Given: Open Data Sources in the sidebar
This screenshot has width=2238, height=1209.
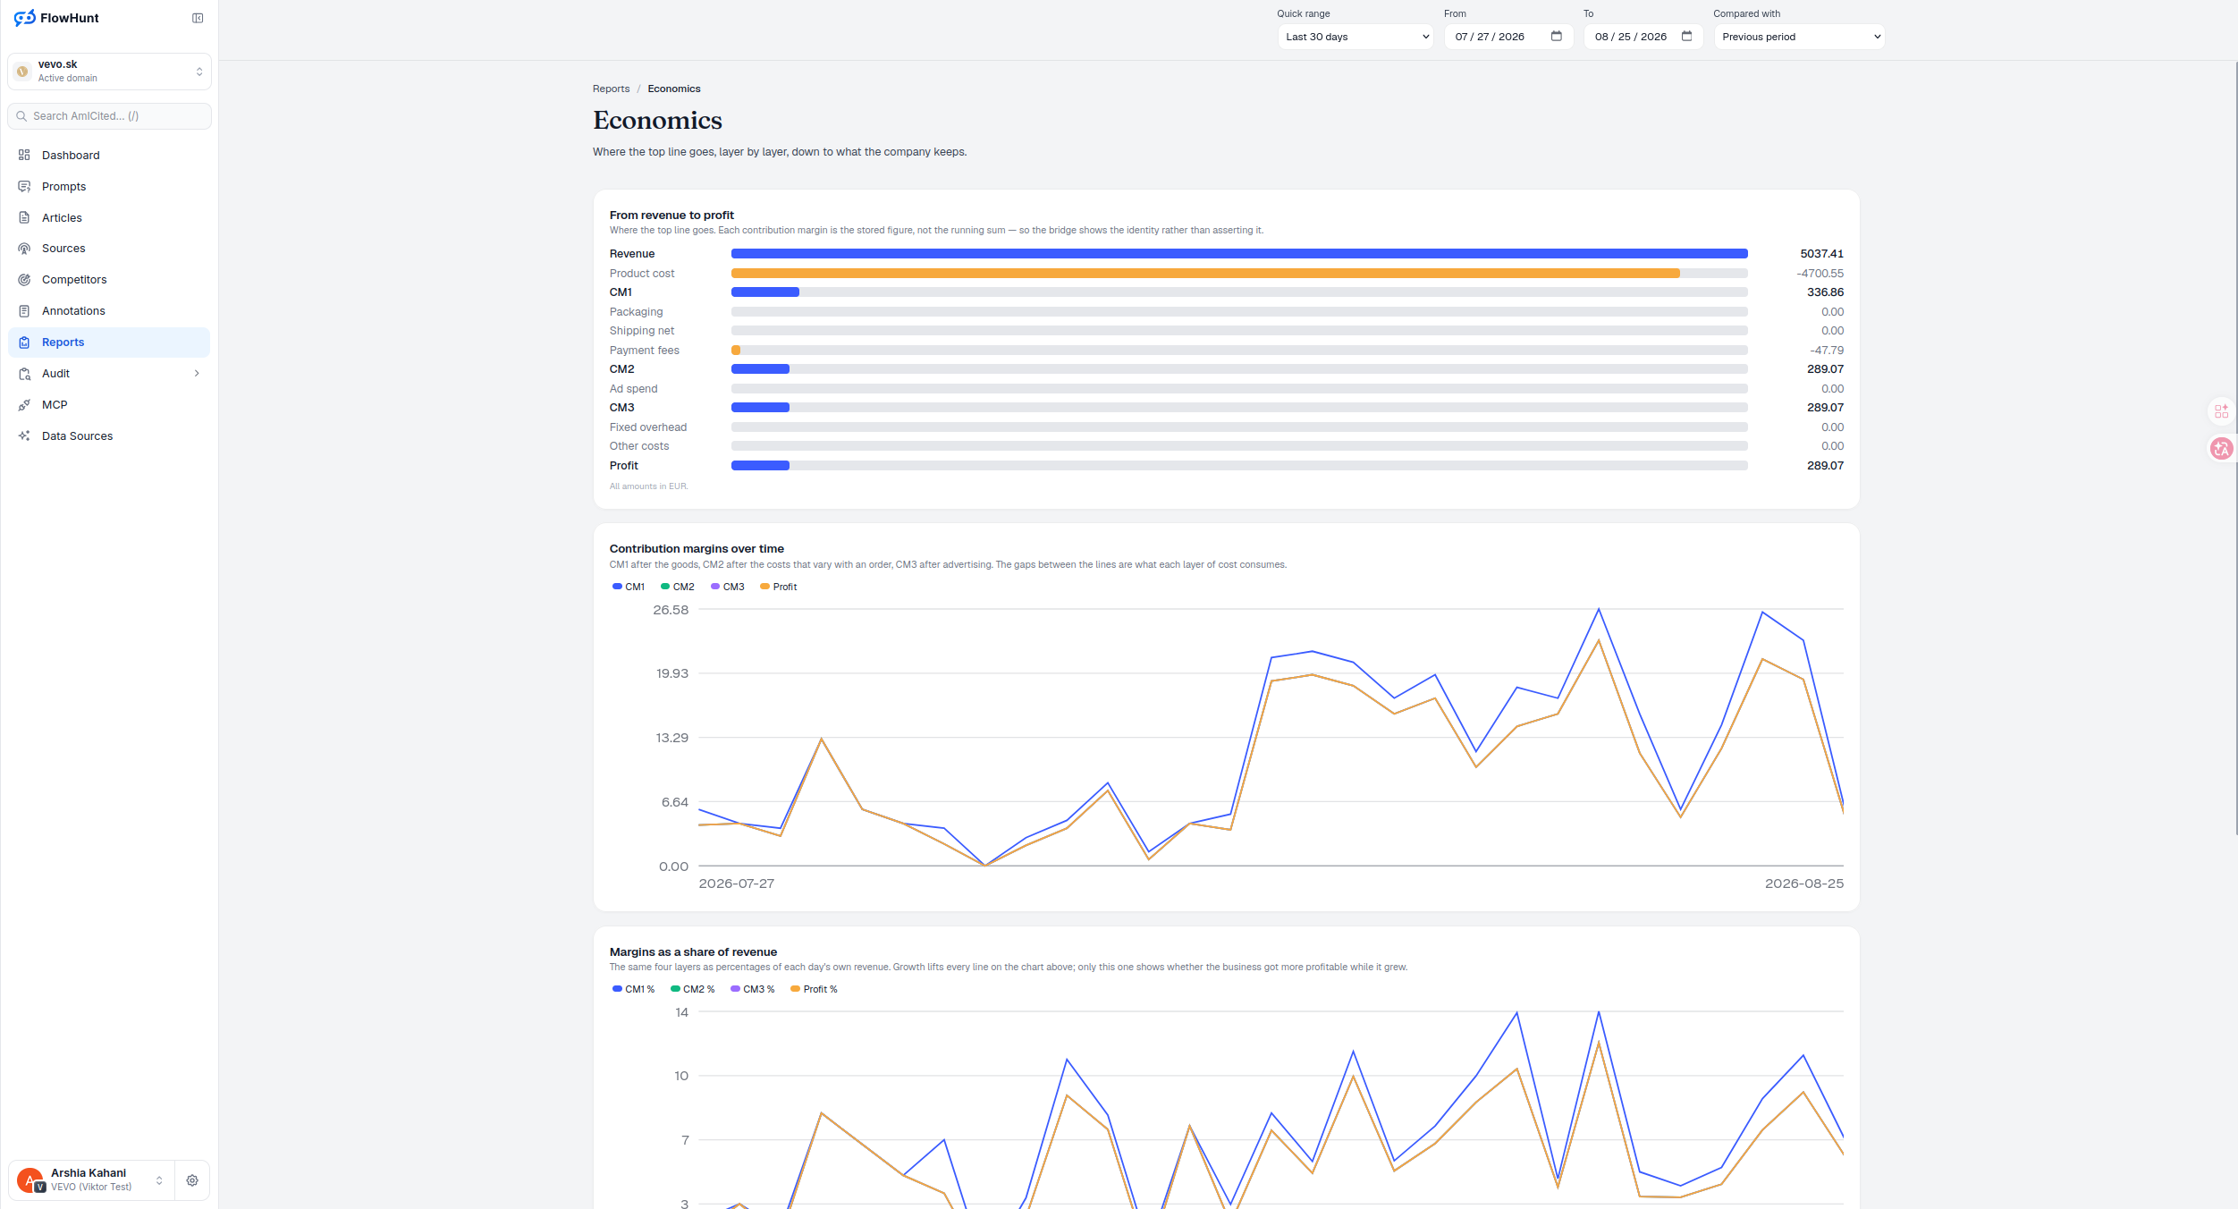Looking at the screenshot, I should click(x=109, y=436).
